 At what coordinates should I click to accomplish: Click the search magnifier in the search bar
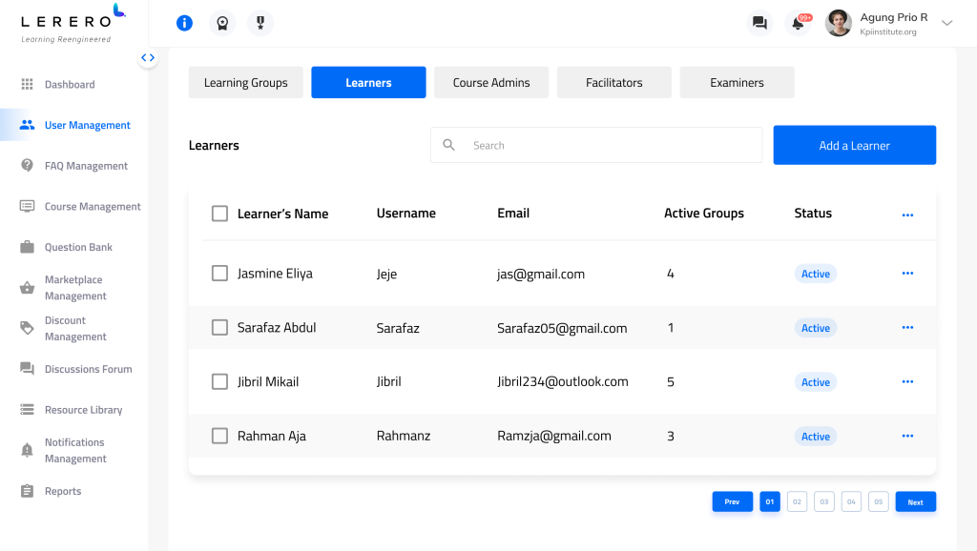tap(448, 145)
